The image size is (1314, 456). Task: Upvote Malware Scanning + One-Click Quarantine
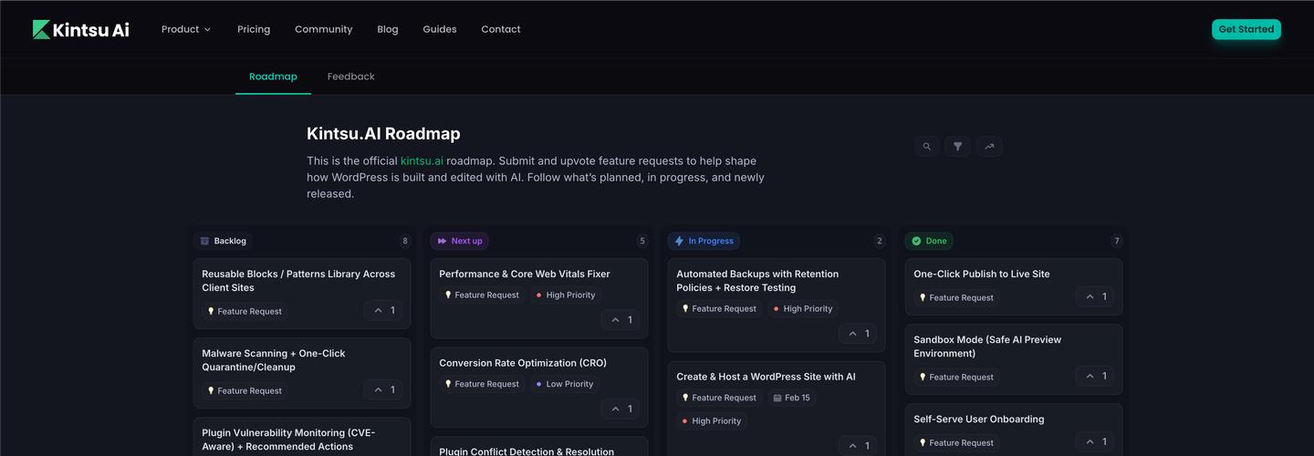(384, 390)
